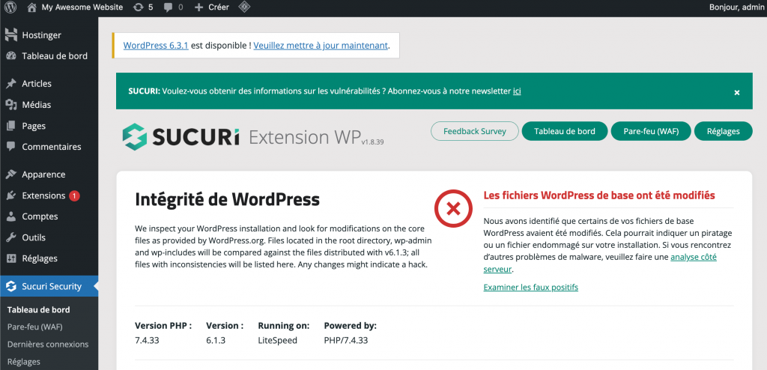Click the red X integrity warning icon
The height and width of the screenshot is (370, 767).
tap(452, 207)
